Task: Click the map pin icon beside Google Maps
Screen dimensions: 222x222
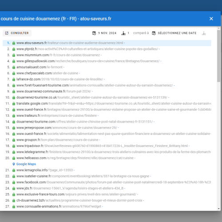Action: pyautogui.click(x=14, y=164)
